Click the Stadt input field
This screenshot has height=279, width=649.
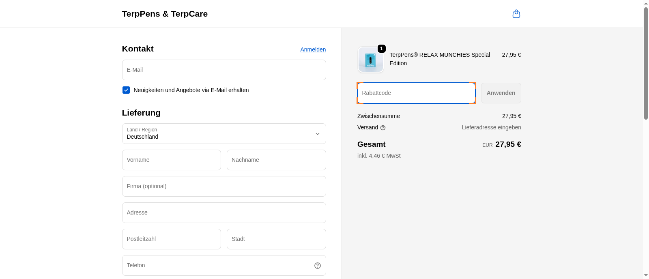[x=276, y=239]
